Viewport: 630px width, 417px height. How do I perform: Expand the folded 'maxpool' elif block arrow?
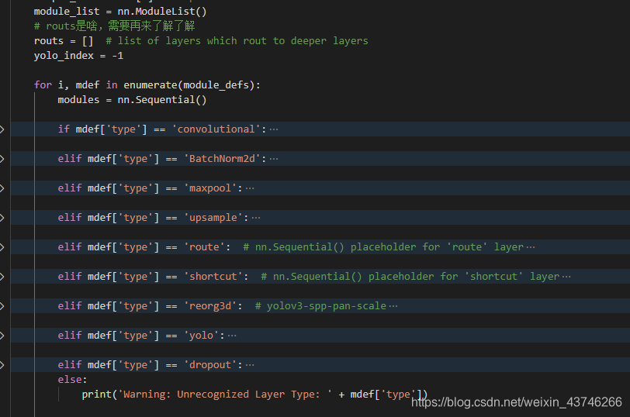click(2, 188)
